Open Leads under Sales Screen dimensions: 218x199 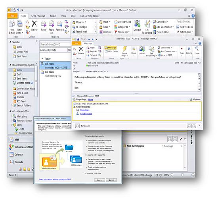coord(19,129)
